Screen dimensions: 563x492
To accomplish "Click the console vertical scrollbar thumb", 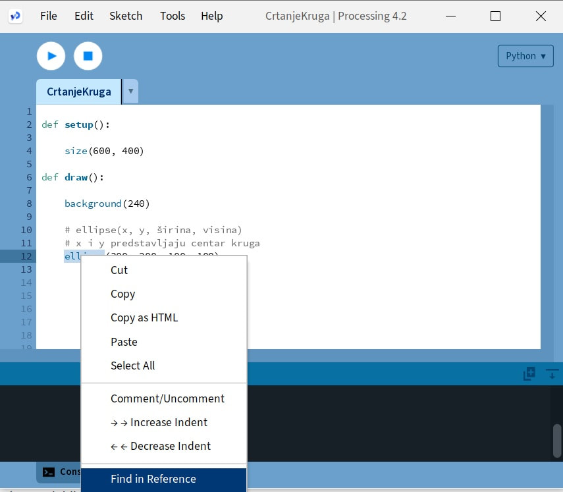I will [x=557, y=441].
